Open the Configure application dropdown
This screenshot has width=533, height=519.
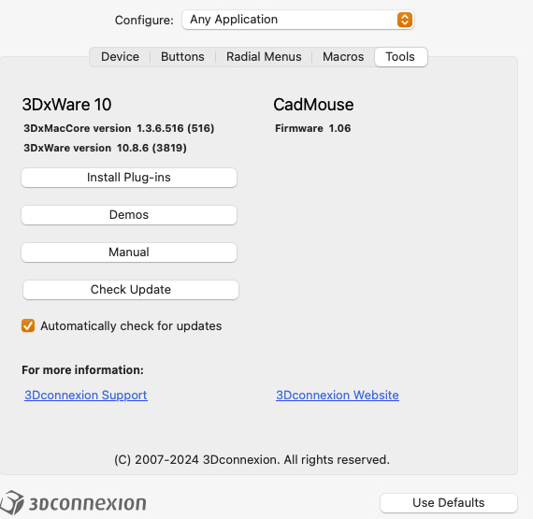[x=297, y=20]
